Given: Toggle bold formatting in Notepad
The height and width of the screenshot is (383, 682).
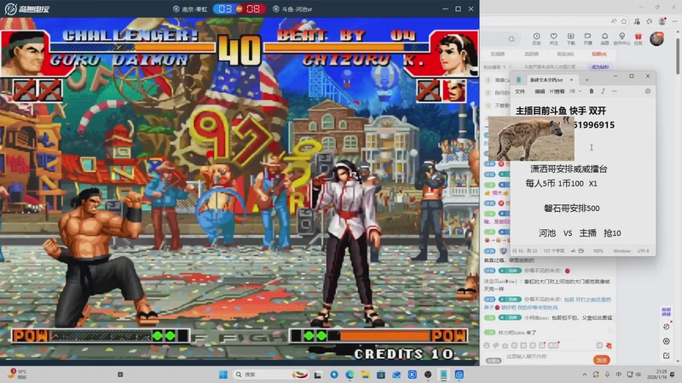Looking at the screenshot, I should point(591,91).
